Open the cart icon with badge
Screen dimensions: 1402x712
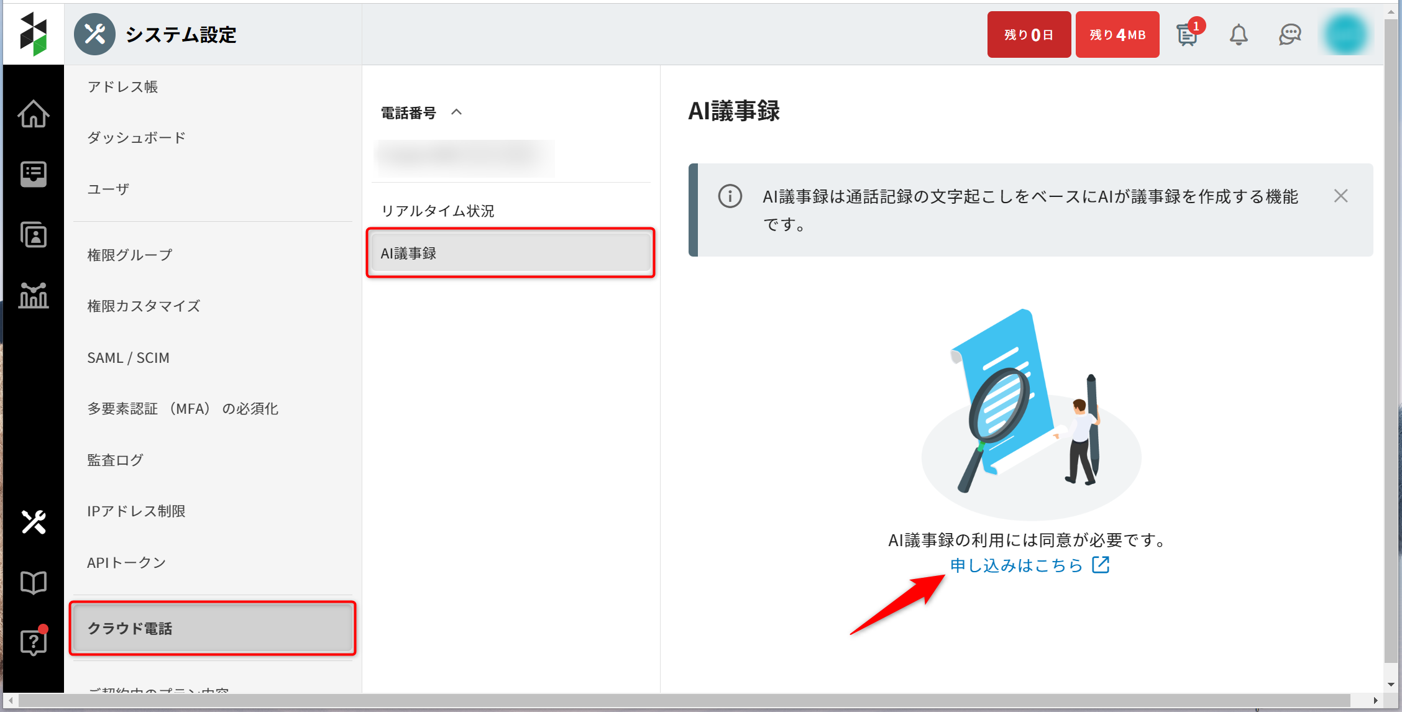(1187, 35)
